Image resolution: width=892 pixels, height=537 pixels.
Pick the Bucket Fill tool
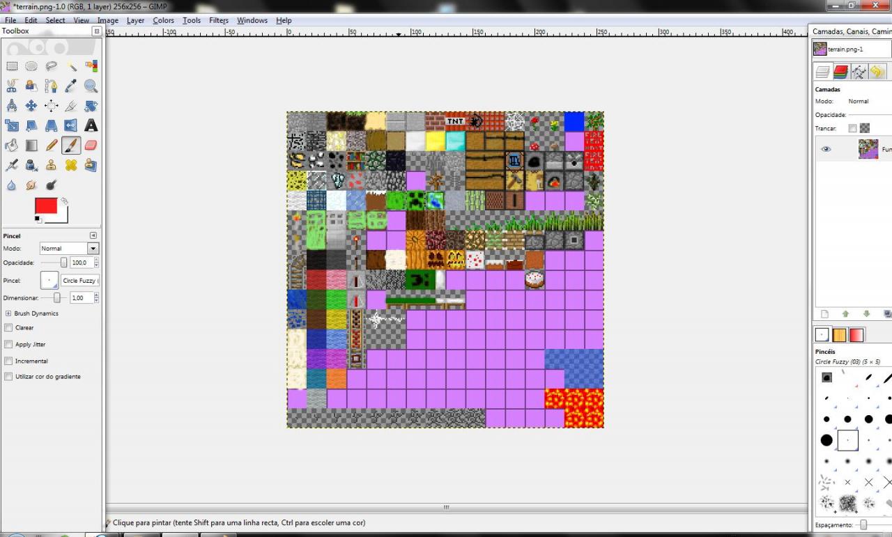click(12, 145)
